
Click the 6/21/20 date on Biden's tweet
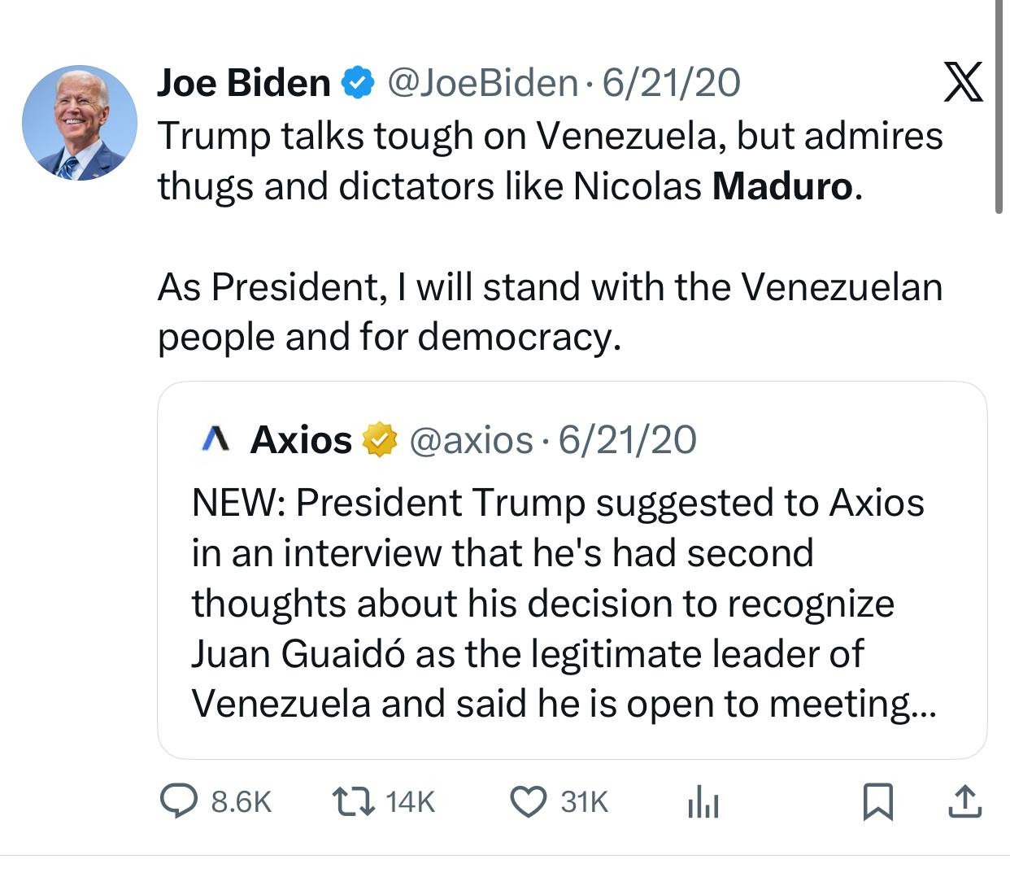pos(670,83)
